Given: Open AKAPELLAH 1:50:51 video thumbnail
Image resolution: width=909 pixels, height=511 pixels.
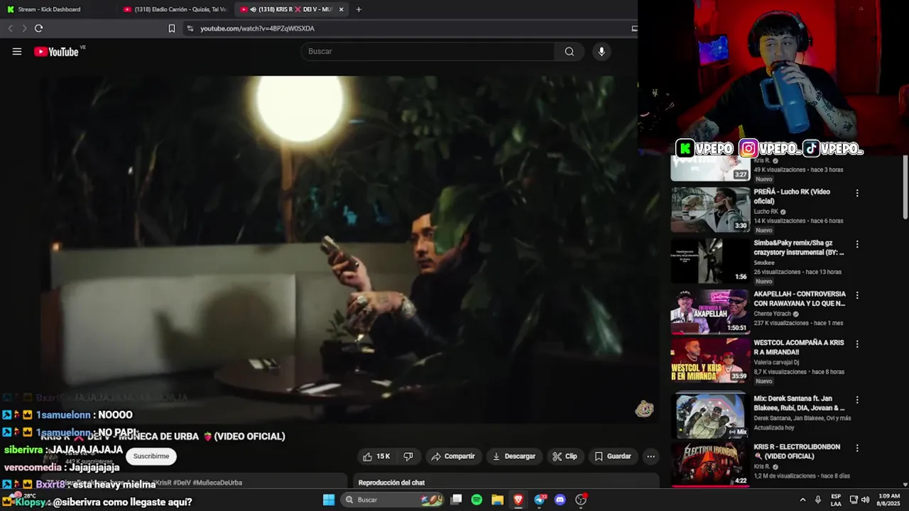Looking at the screenshot, I should click(710, 312).
